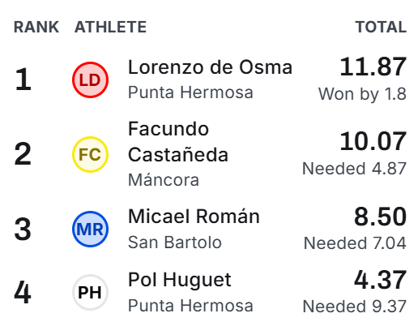Select the Won by 1.8 label
The image size is (418, 322).
pos(362,94)
